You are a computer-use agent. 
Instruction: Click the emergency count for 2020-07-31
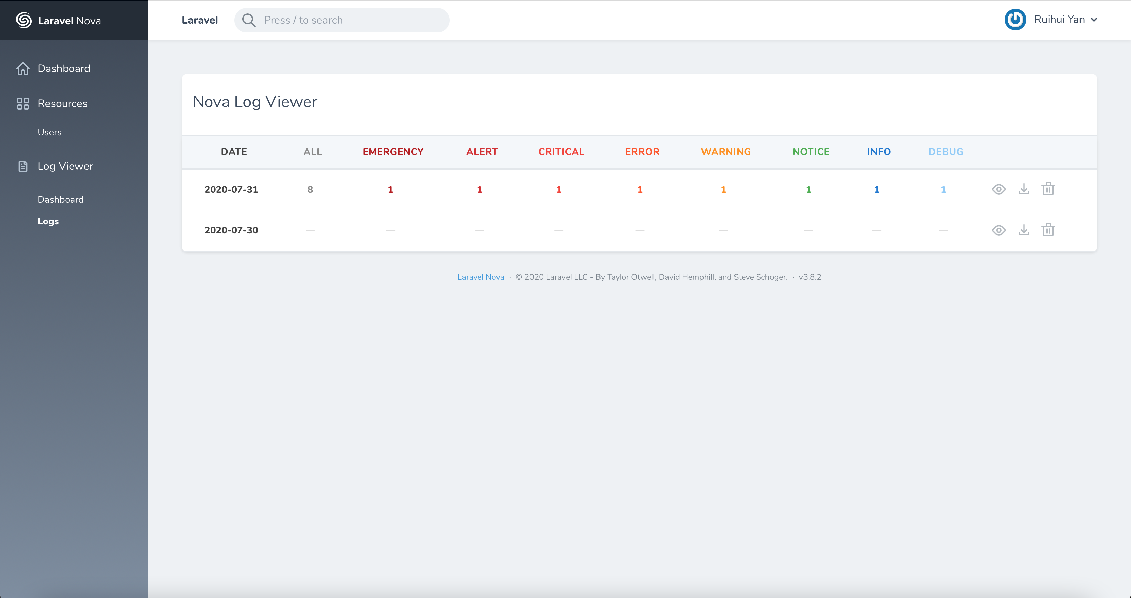pos(390,189)
